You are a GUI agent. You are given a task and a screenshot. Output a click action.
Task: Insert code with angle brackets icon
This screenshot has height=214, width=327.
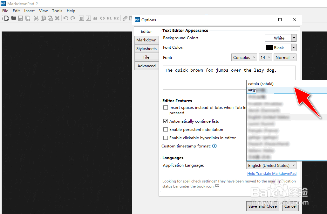(x=102, y=18)
